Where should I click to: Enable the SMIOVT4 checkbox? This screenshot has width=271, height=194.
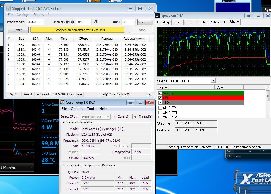point(160,108)
